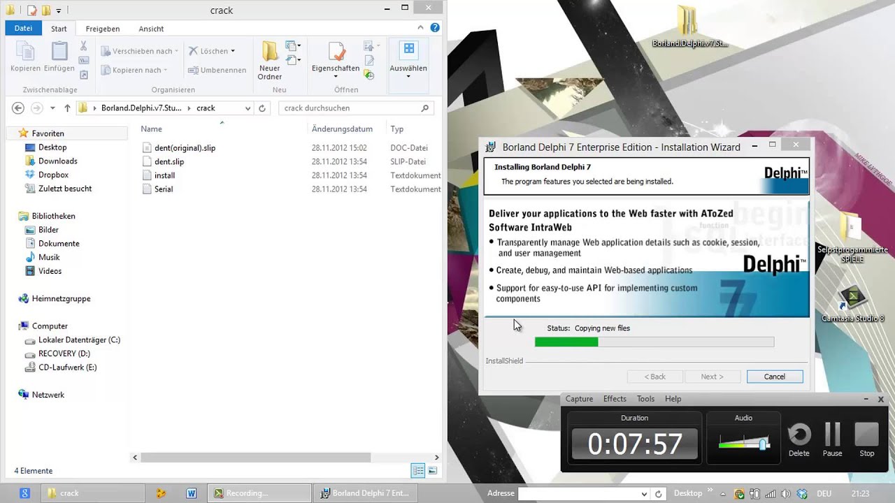The image size is (895, 503).
Task: Open Explorer help question mark
Action: point(435,28)
